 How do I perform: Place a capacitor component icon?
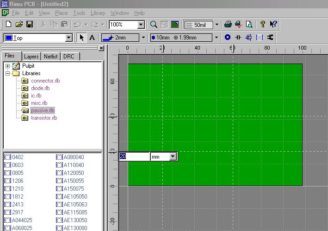pyautogui.click(x=238, y=38)
